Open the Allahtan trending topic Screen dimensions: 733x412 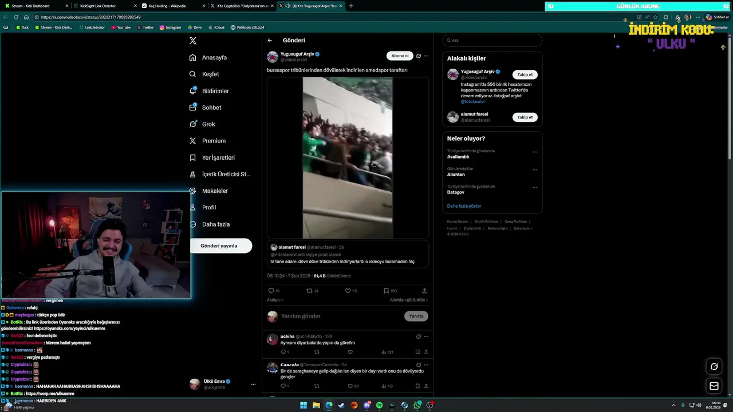click(456, 175)
